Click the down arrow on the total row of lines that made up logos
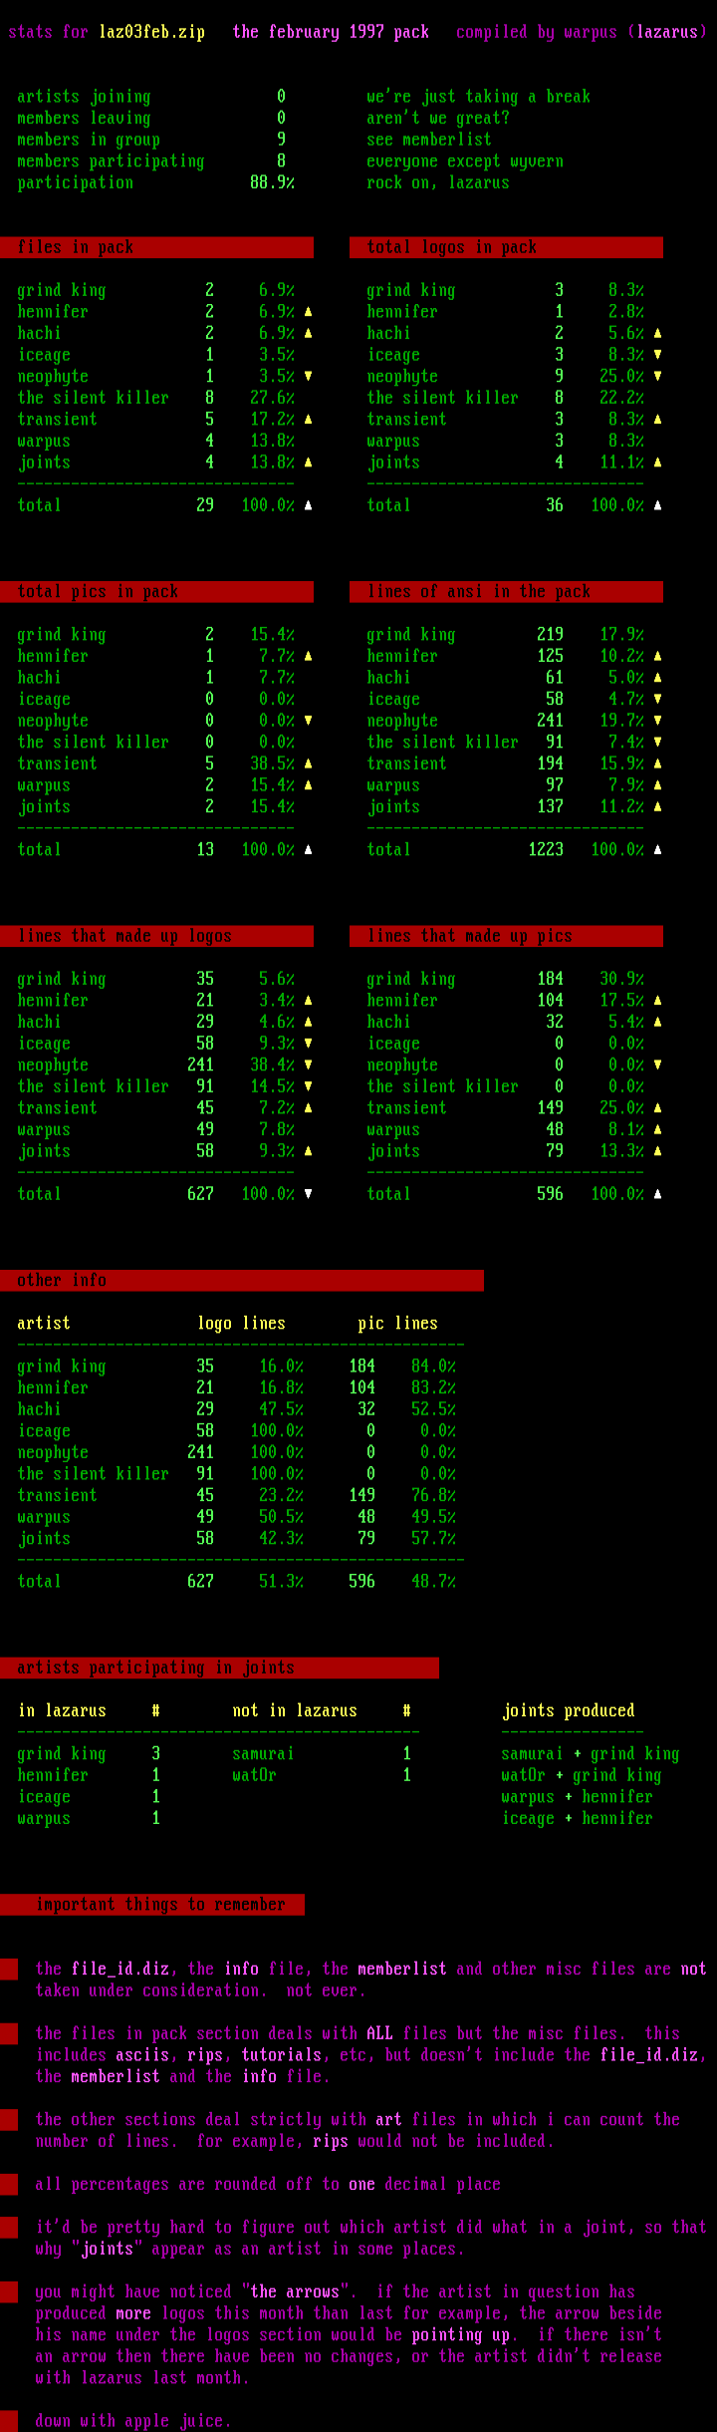The height and width of the screenshot is (2432, 717). 308,1194
